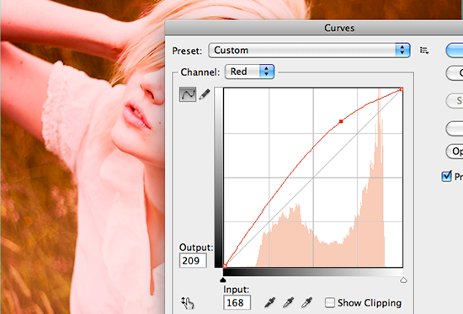Toggle the Preview checkbox
The width and height of the screenshot is (463, 314).
click(446, 176)
